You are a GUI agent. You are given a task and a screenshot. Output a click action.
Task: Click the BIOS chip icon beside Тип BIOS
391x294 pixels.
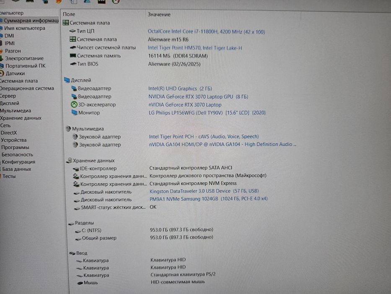pos(73,64)
